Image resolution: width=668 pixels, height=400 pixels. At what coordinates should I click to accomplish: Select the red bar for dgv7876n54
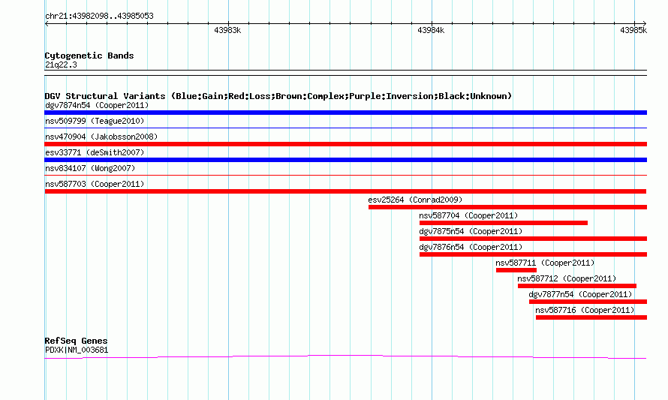(534, 254)
